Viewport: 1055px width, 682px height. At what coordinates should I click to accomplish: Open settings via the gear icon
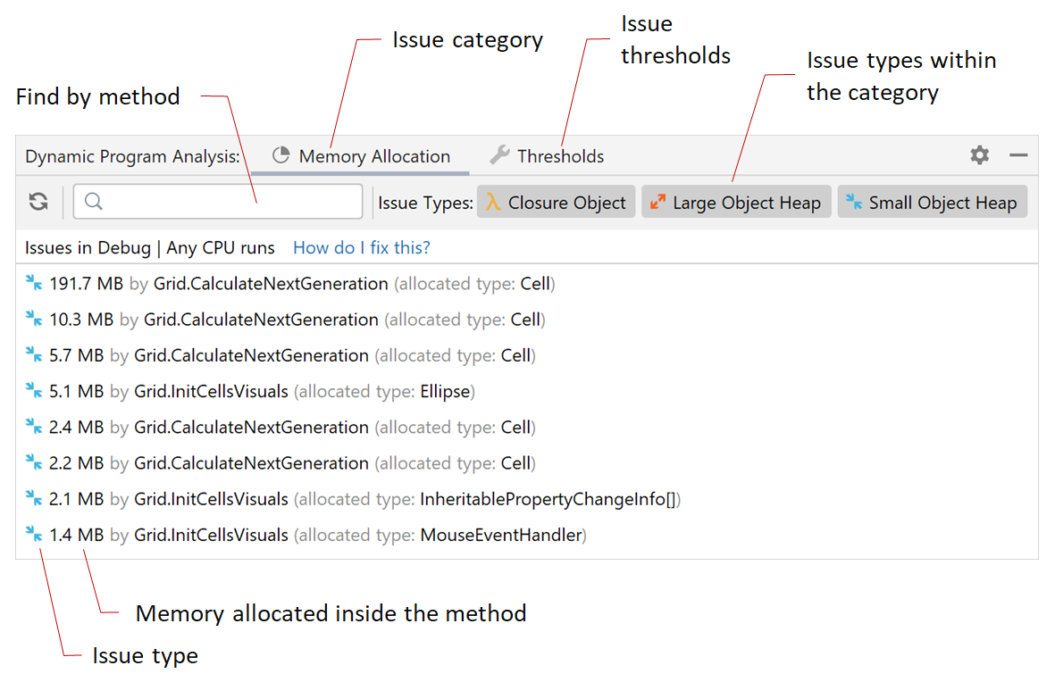click(x=980, y=155)
